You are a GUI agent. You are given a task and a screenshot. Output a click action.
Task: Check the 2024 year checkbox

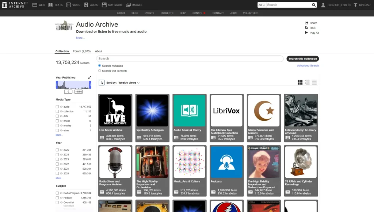click(x=57, y=155)
